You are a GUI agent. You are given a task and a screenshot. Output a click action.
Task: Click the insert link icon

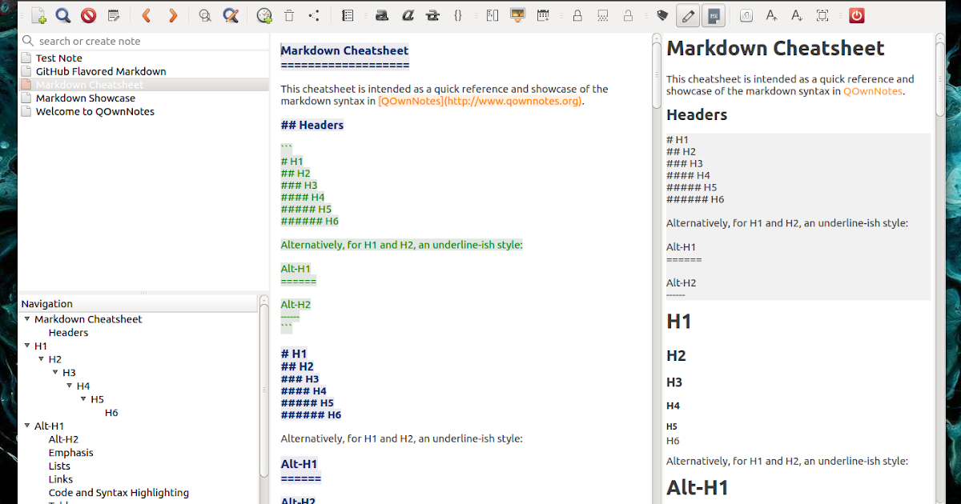coord(492,15)
